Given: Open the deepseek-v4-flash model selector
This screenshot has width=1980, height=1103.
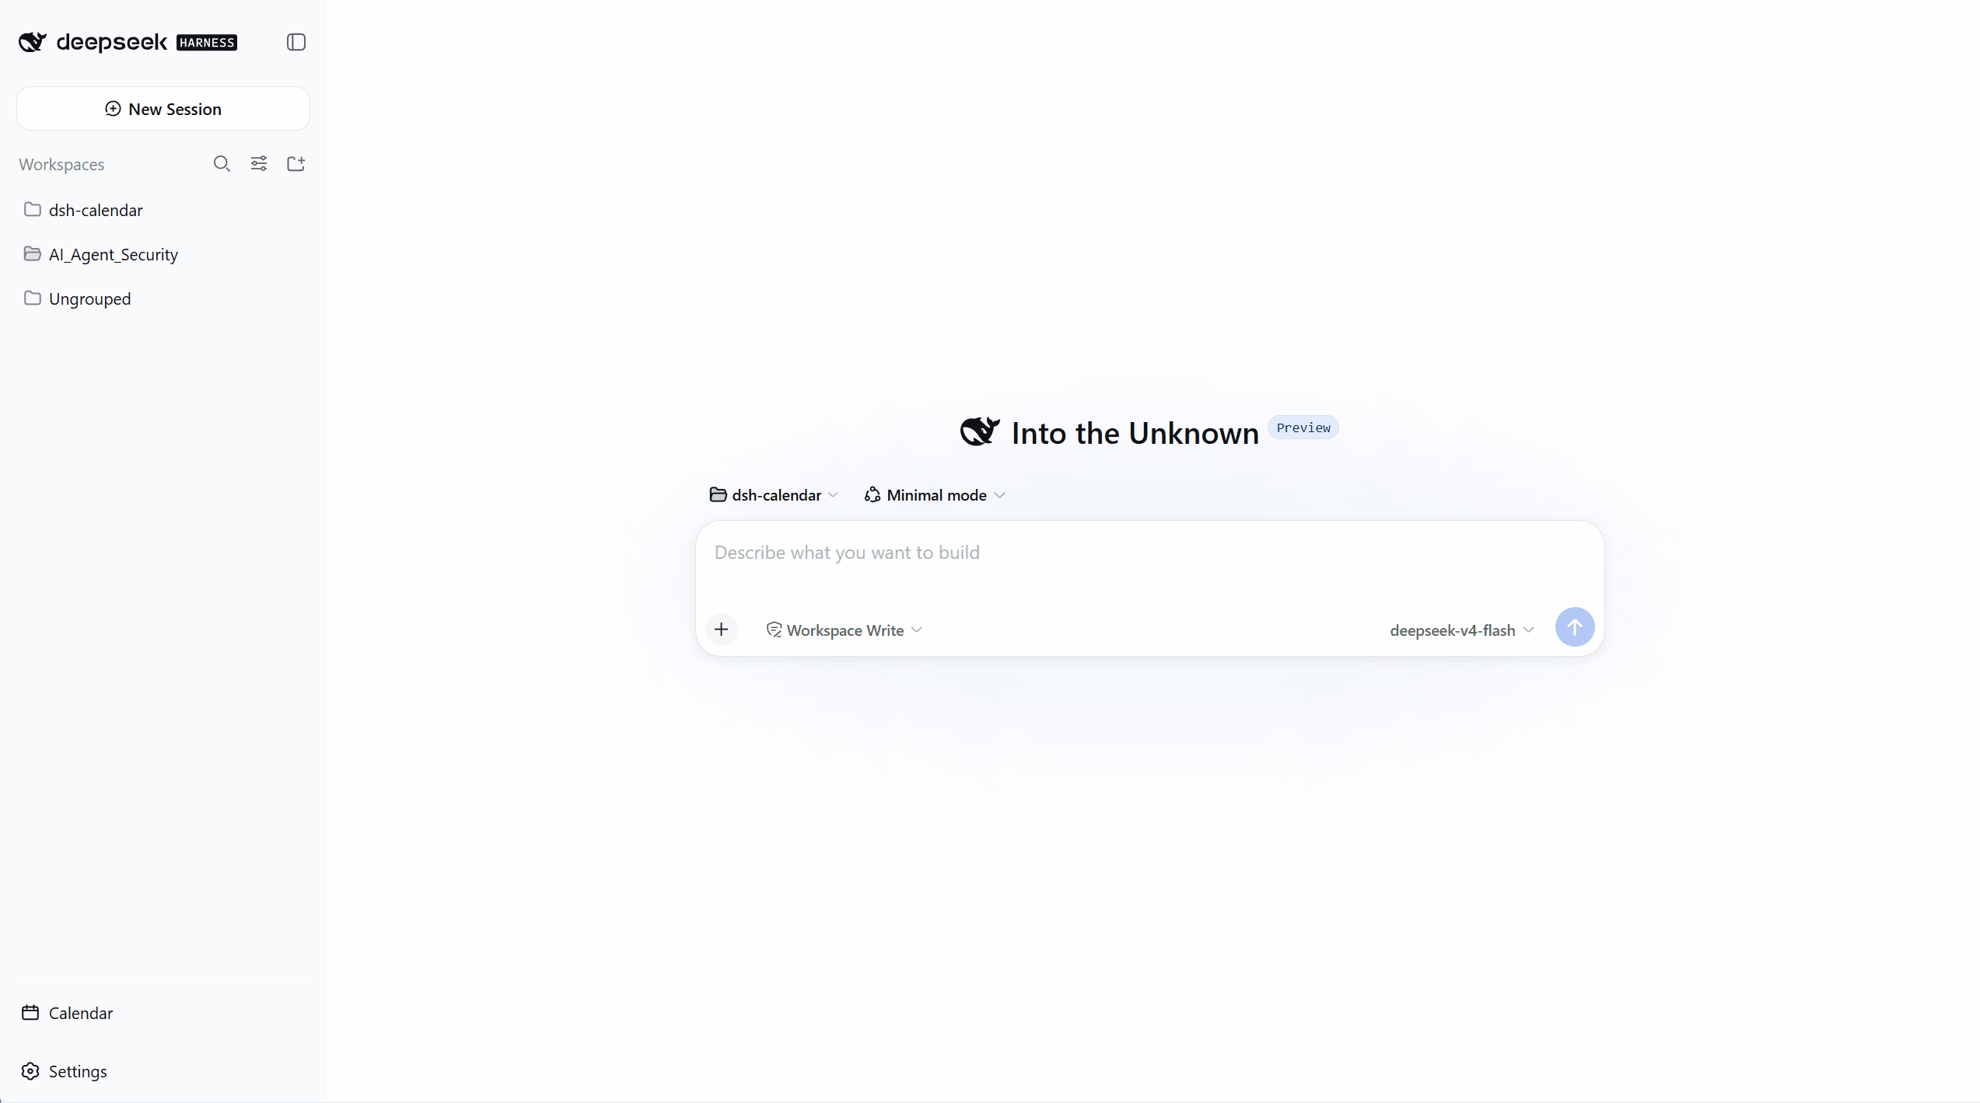Looking at the screenshot, I should pos(1462,630).
